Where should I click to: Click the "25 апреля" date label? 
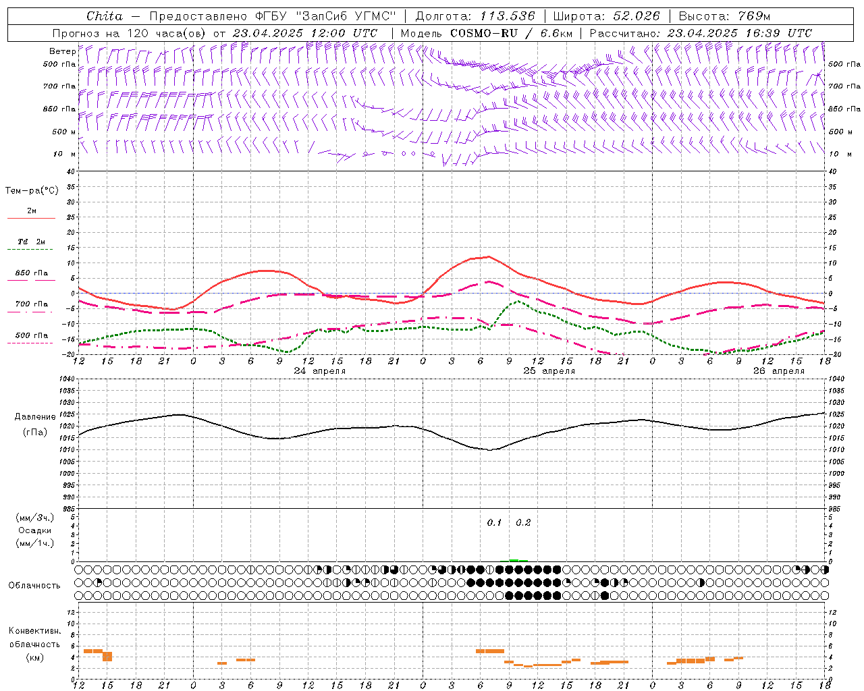(x=549, y=371)
